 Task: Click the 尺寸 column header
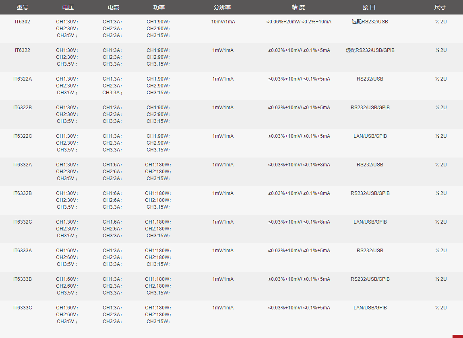click(440, 8)
